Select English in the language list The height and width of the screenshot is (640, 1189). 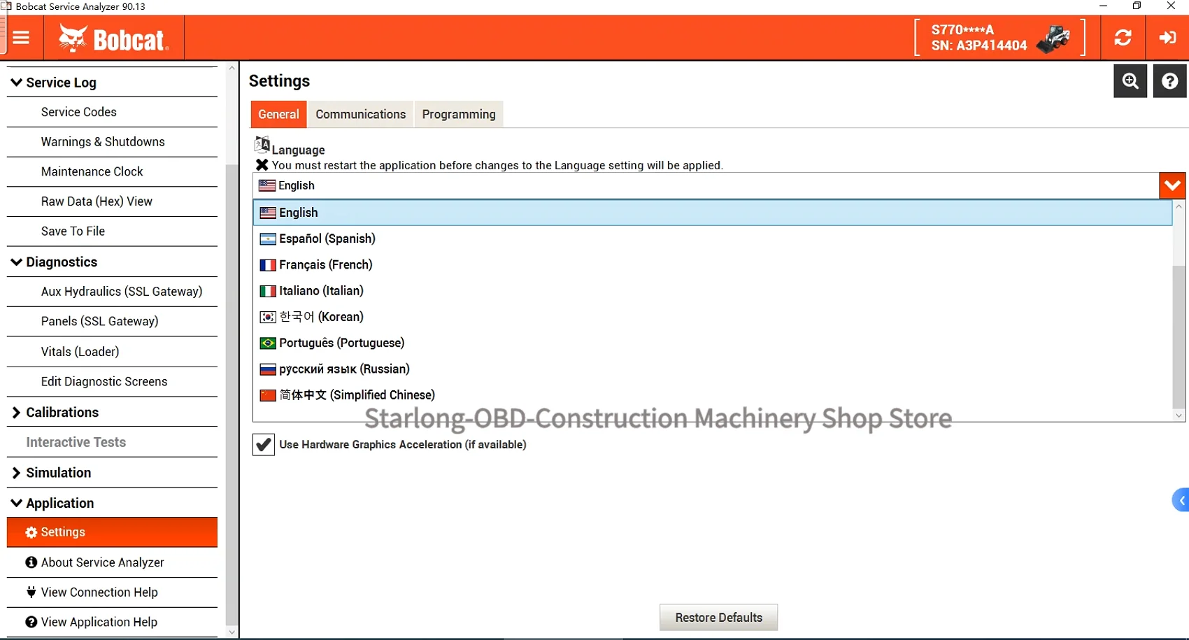point(713,213)
